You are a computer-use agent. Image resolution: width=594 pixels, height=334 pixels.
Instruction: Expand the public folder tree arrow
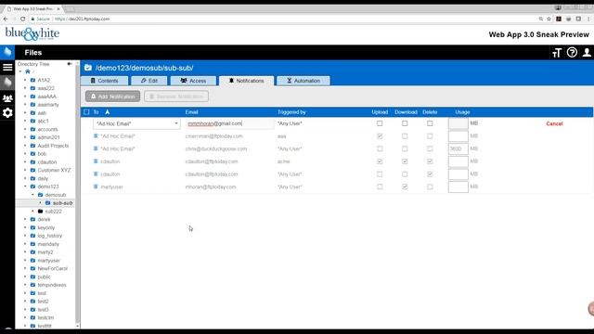click(25, 276)
